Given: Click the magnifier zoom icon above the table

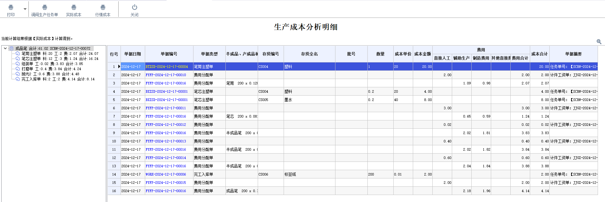Looking at the screenshot, I should 599,42.
